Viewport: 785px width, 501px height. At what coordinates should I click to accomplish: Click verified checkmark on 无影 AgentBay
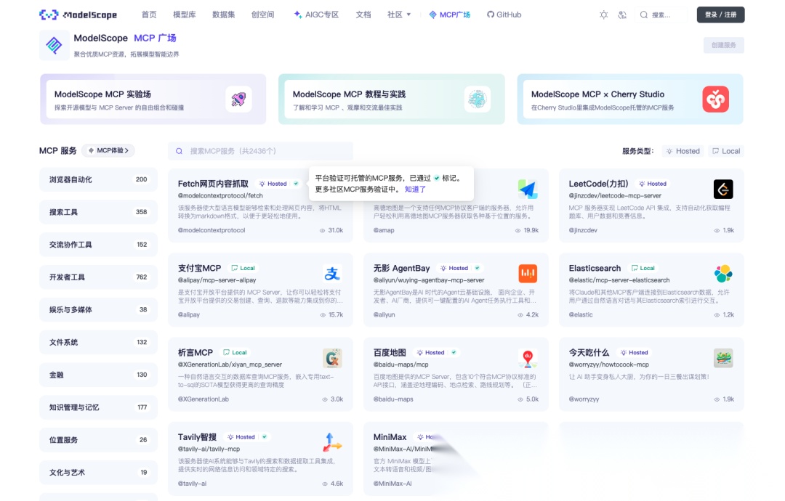[477, 268]
